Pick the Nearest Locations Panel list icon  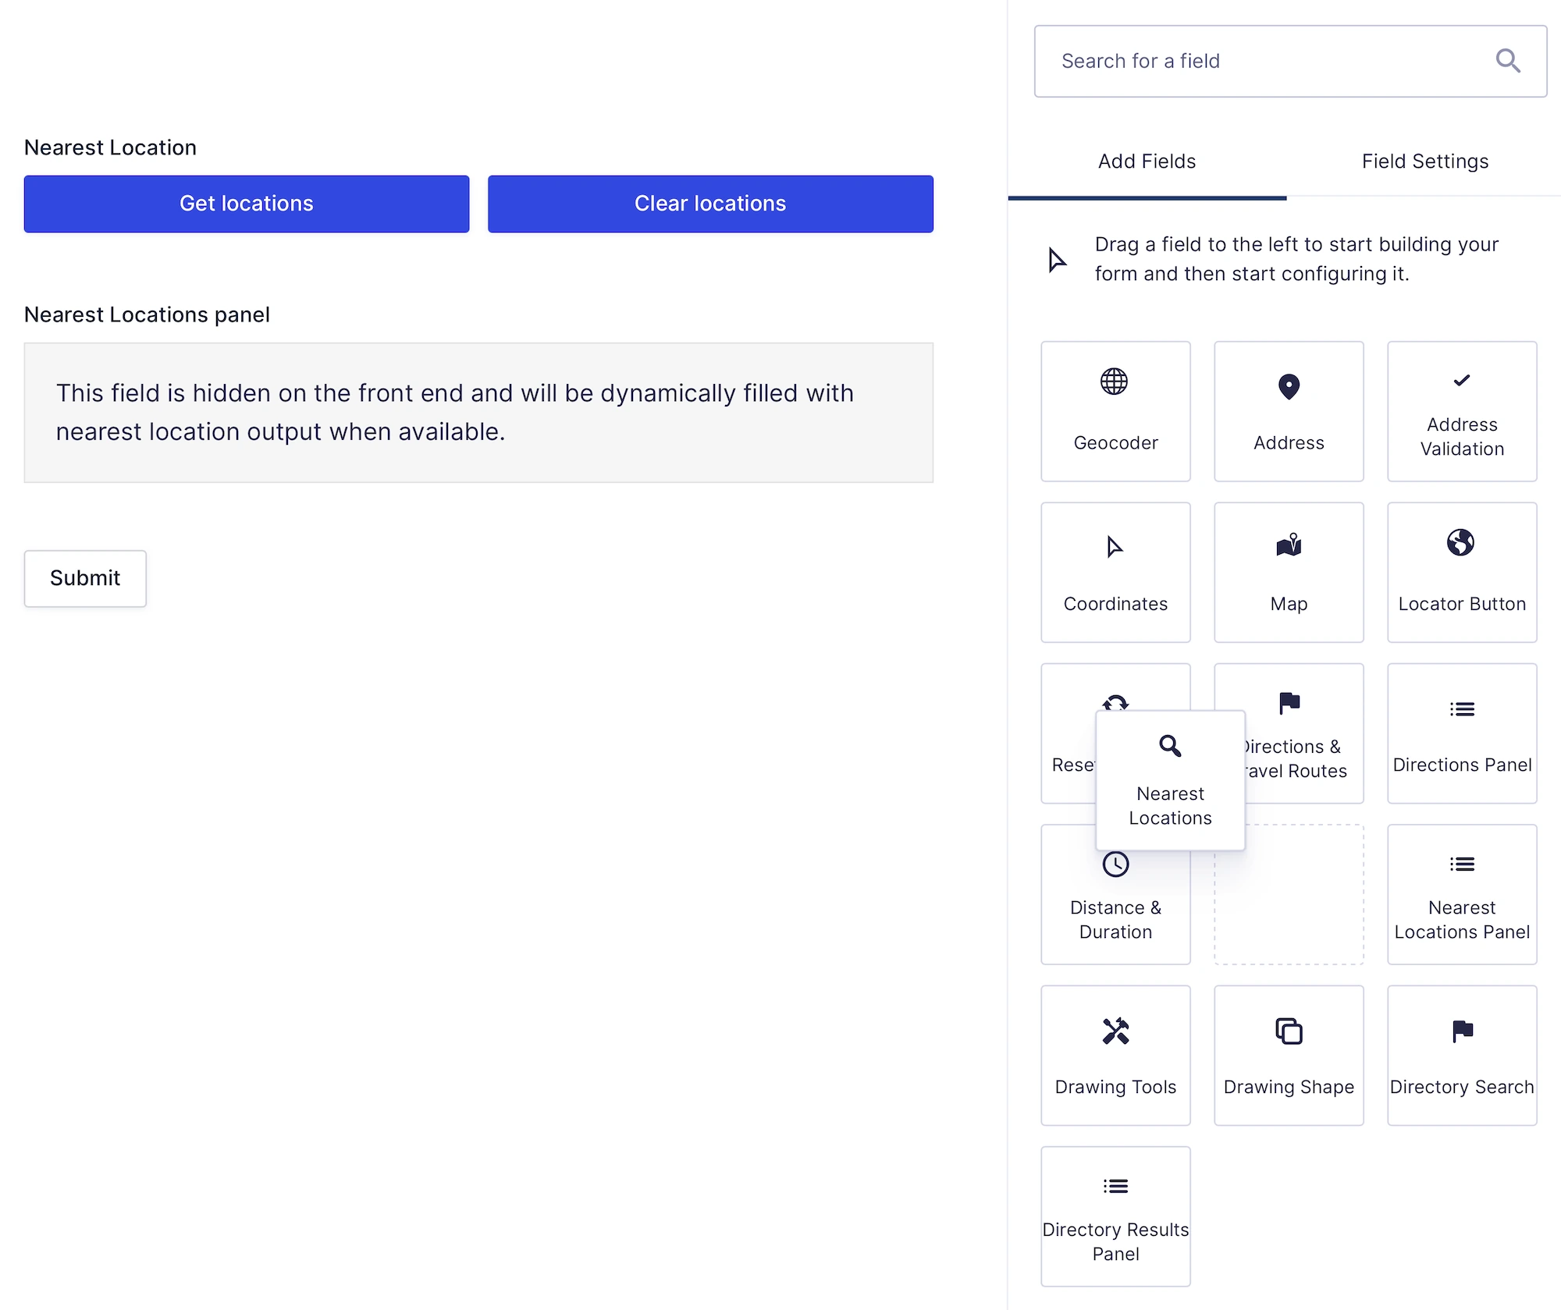pos(1462,864)
